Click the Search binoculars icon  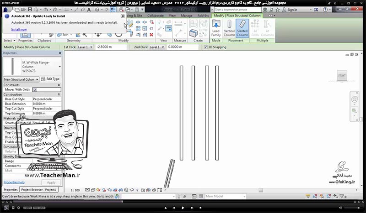[265, 10]
